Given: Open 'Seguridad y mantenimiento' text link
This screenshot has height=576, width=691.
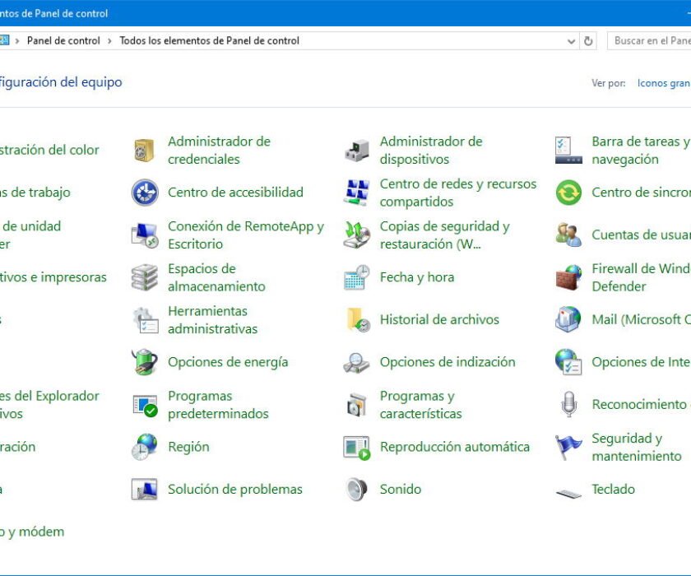Looking at the screenshot, I should coord(637,447).
